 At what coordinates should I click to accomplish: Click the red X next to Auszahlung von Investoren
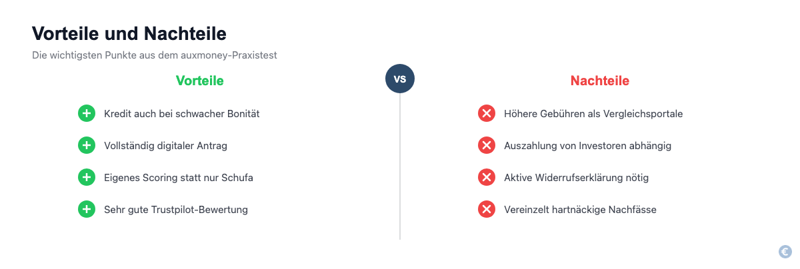click(x=487, y=146)
